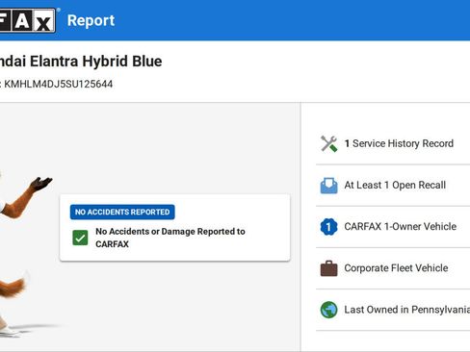Open the At Least 1 Open Recall row

click(393, 186)
